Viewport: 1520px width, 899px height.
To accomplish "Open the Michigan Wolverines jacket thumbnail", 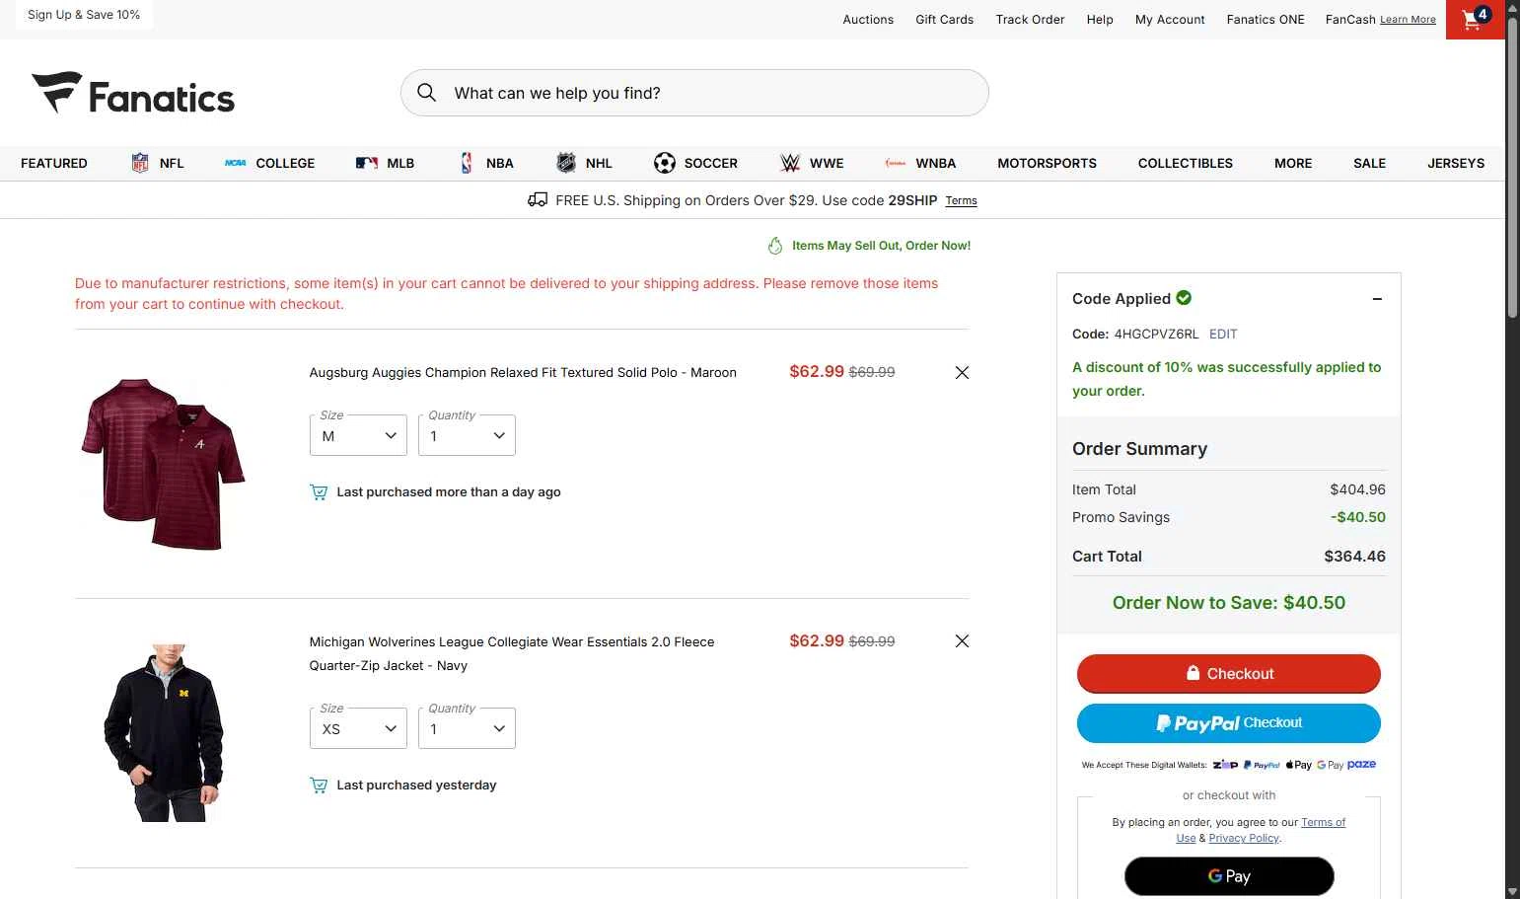I will pos(166,733).
